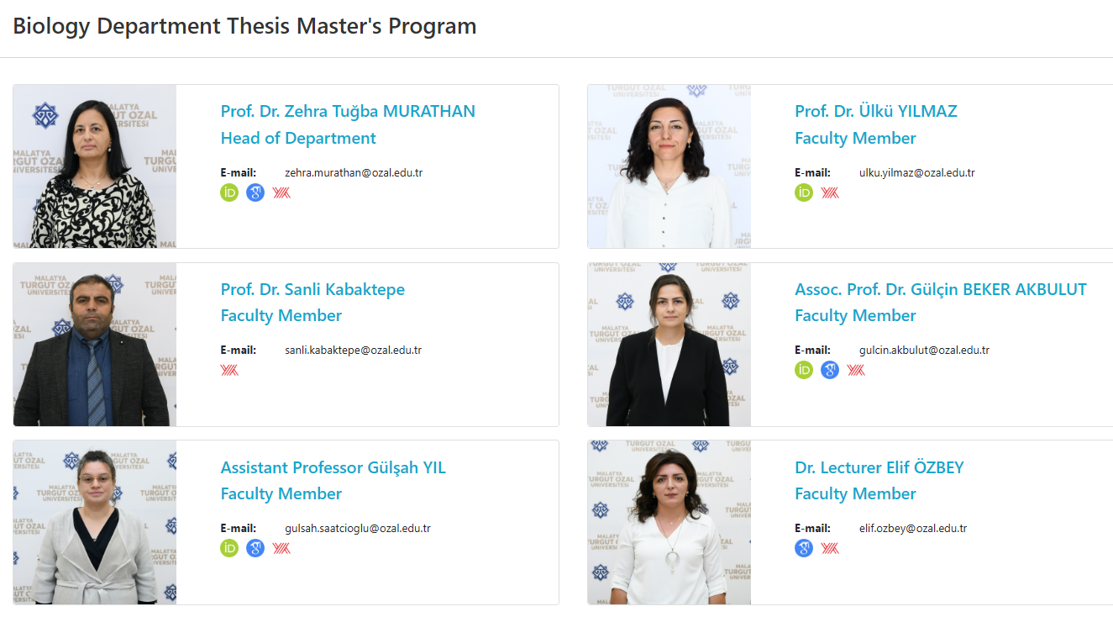Click the Prof. Dr. Sanli Kabaktepe name link

(x=312, y=289)
